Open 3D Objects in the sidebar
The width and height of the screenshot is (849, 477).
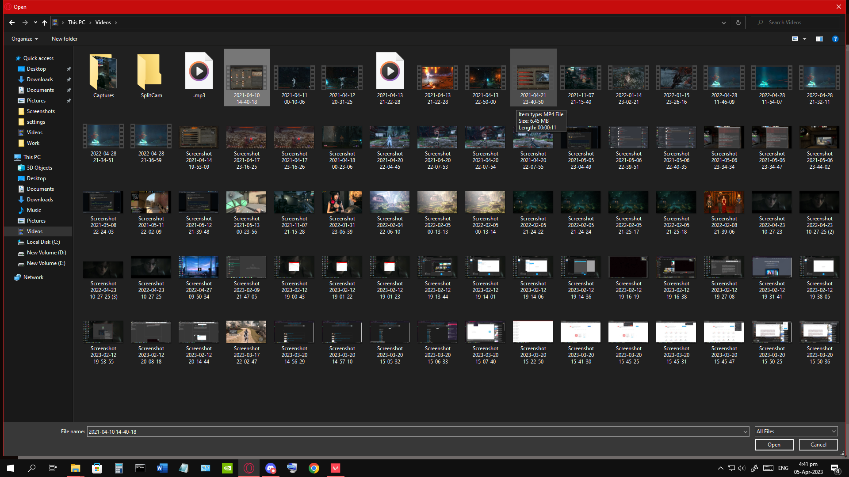(39, 168)
